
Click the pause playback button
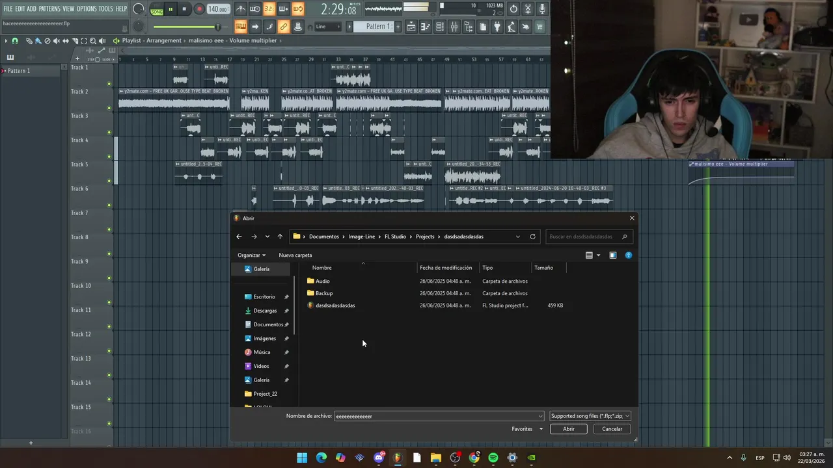pos(171,10)
